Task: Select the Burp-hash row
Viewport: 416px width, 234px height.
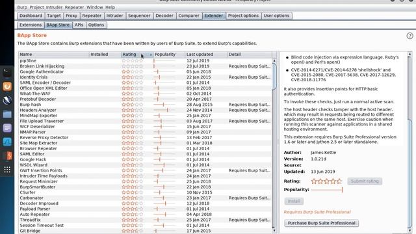Action: 145,105
